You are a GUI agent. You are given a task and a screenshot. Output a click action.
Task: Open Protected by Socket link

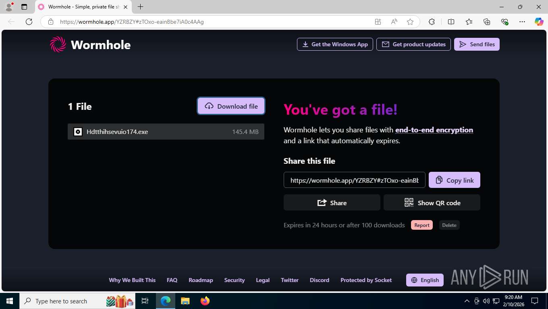tap(366, 280)
